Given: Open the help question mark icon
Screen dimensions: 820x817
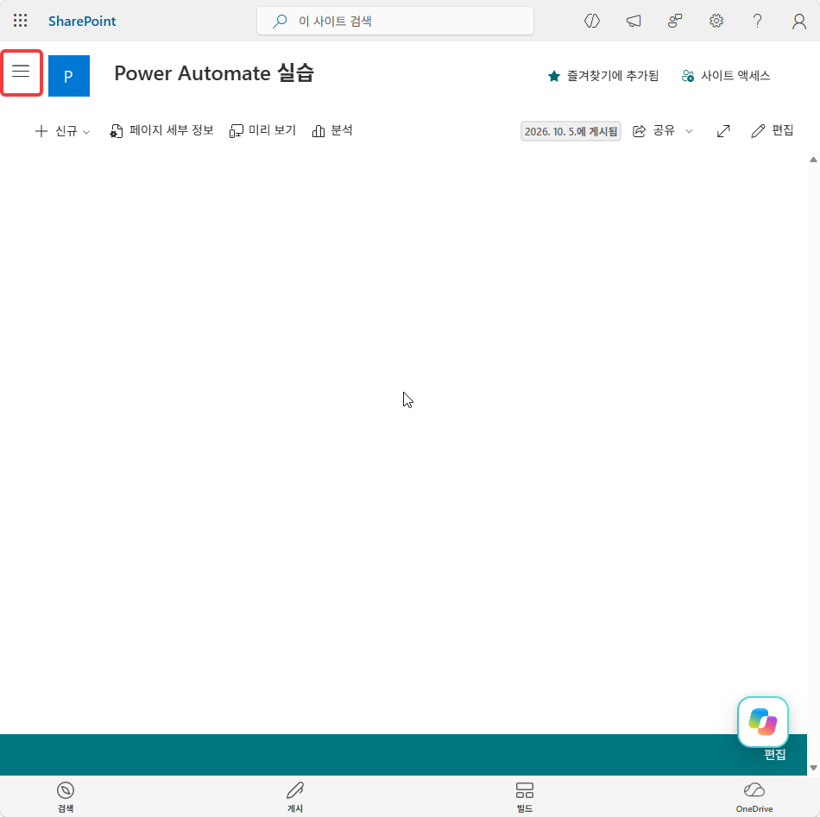Looking at the screenshot, I should click(x=757, y=21).
